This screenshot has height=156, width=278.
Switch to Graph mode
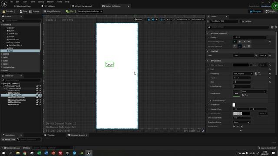tap(270, 11)
